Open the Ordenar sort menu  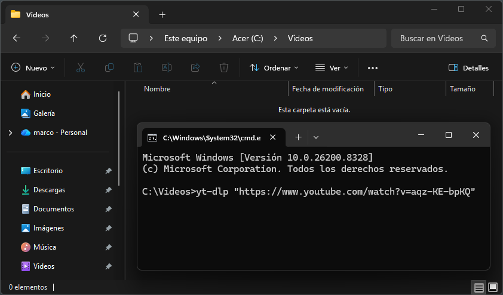[x=274, y=67]
